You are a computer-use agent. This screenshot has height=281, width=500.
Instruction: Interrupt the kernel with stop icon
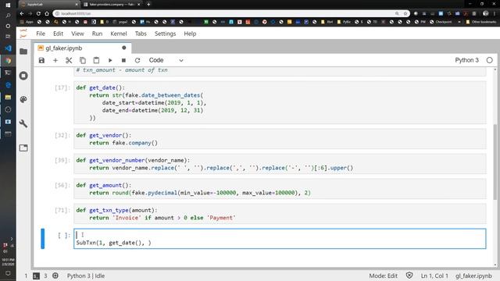(123, 60)
